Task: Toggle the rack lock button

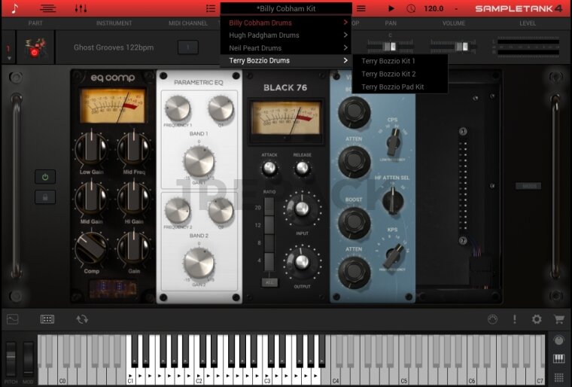Action: coord(45,197)
